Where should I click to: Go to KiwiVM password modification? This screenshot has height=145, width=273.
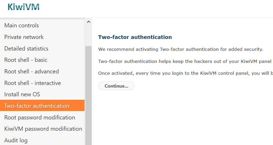(42, 129)
